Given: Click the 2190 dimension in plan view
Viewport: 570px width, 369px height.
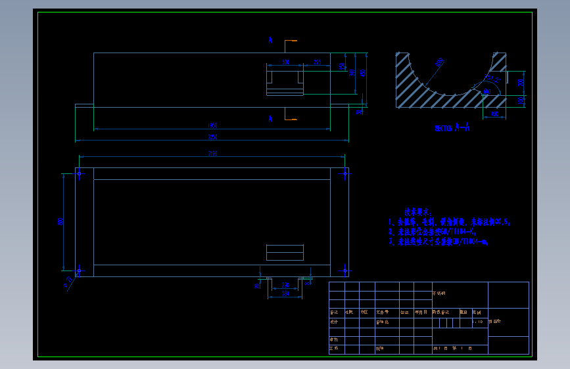Looking at the screenshot, I should point(212,154).
